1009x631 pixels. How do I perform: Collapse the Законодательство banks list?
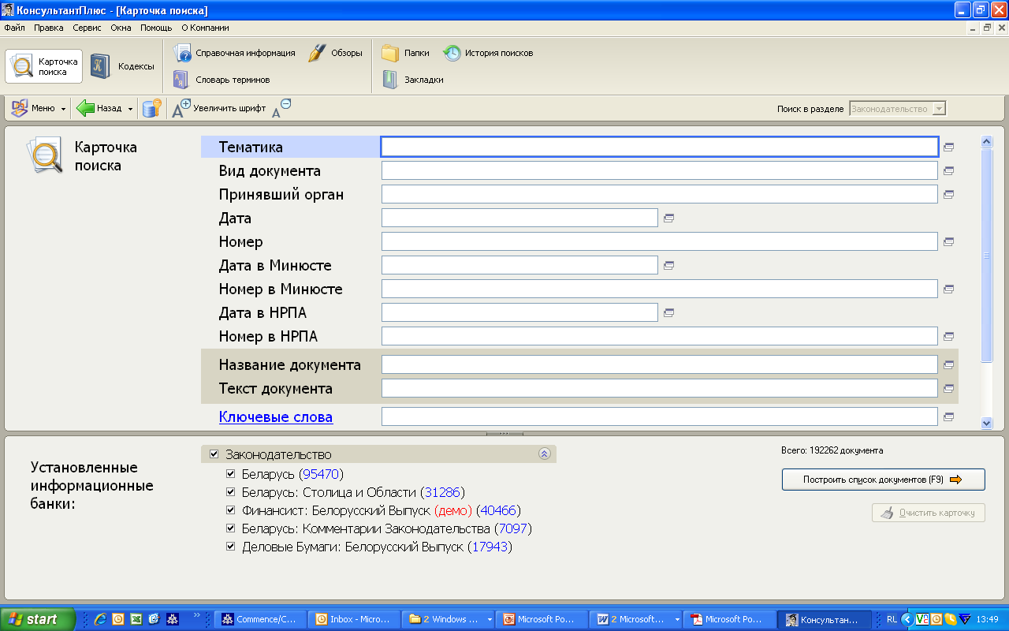(544, 454)
